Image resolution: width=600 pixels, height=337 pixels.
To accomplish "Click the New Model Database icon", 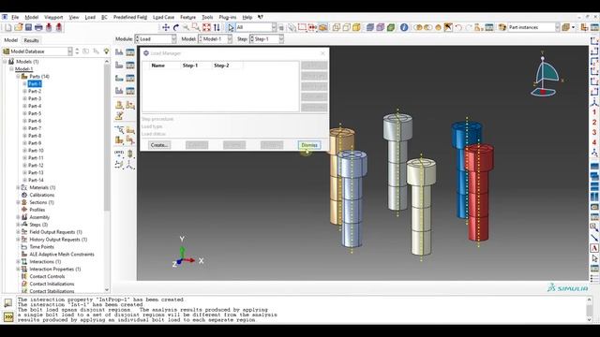I will (8, 27).
